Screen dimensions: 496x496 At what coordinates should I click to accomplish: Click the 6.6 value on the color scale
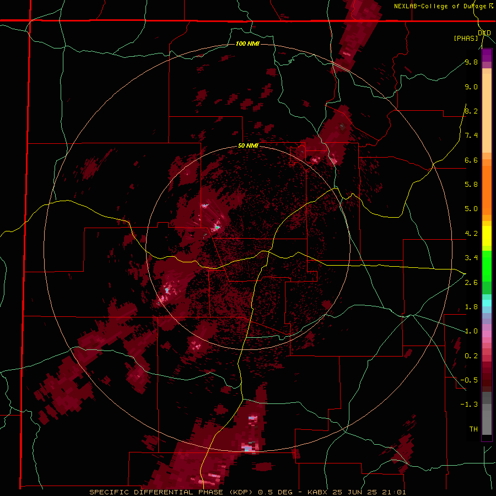click(x=471, y=160)
